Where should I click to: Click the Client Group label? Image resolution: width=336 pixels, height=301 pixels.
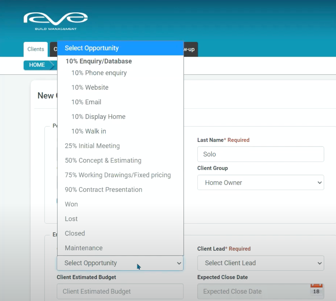(x=213, y=168)
